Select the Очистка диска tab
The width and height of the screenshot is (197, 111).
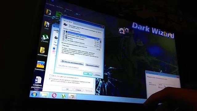pyautogui.click(x=68, y=21)
